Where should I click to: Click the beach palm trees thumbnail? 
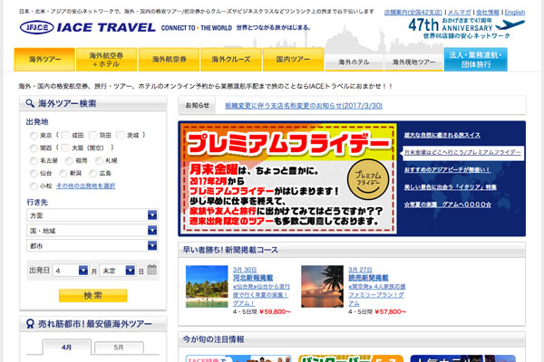[x=207, y=287]
